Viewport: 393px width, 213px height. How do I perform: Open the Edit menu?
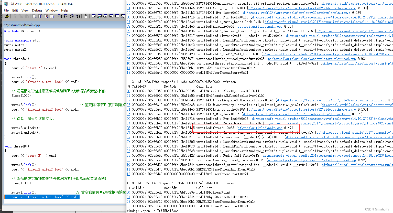[15, 10]
